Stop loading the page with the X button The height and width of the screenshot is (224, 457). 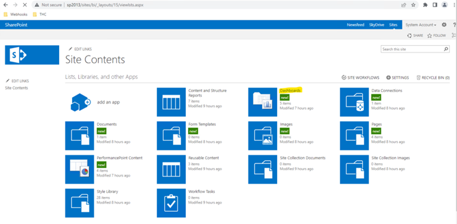25,5
